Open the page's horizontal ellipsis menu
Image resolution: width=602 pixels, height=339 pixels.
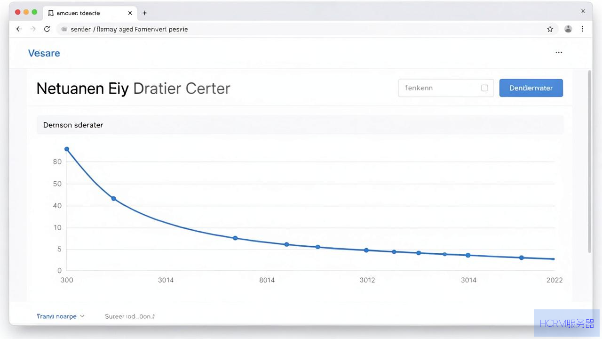point(559,52)
